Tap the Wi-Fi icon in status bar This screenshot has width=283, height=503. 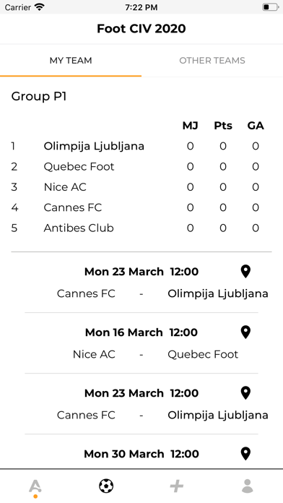coord(40,7)
